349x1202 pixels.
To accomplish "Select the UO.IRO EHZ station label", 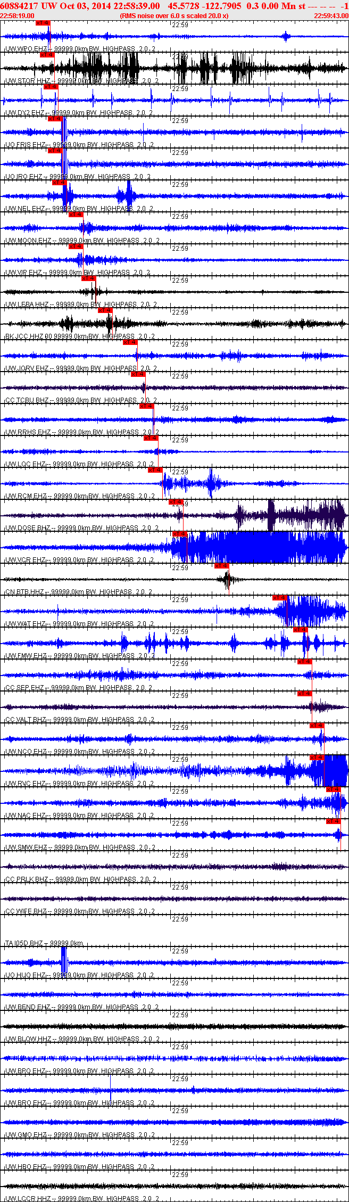I will point(23,177).
